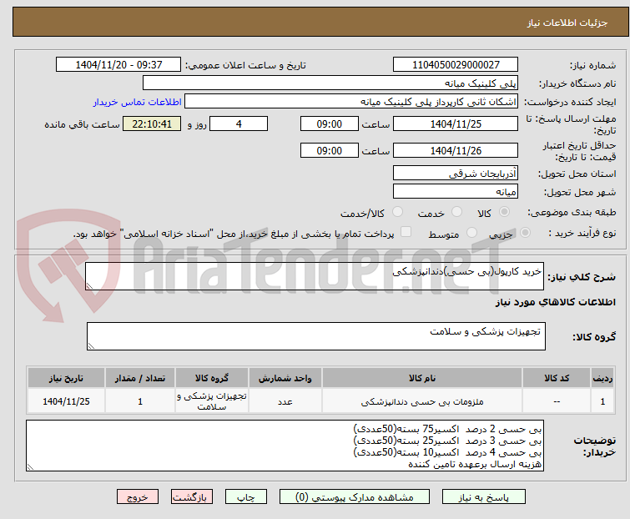Click the اطلاعات کالاهای مورد نیاز heading

(x=555, y=302)
